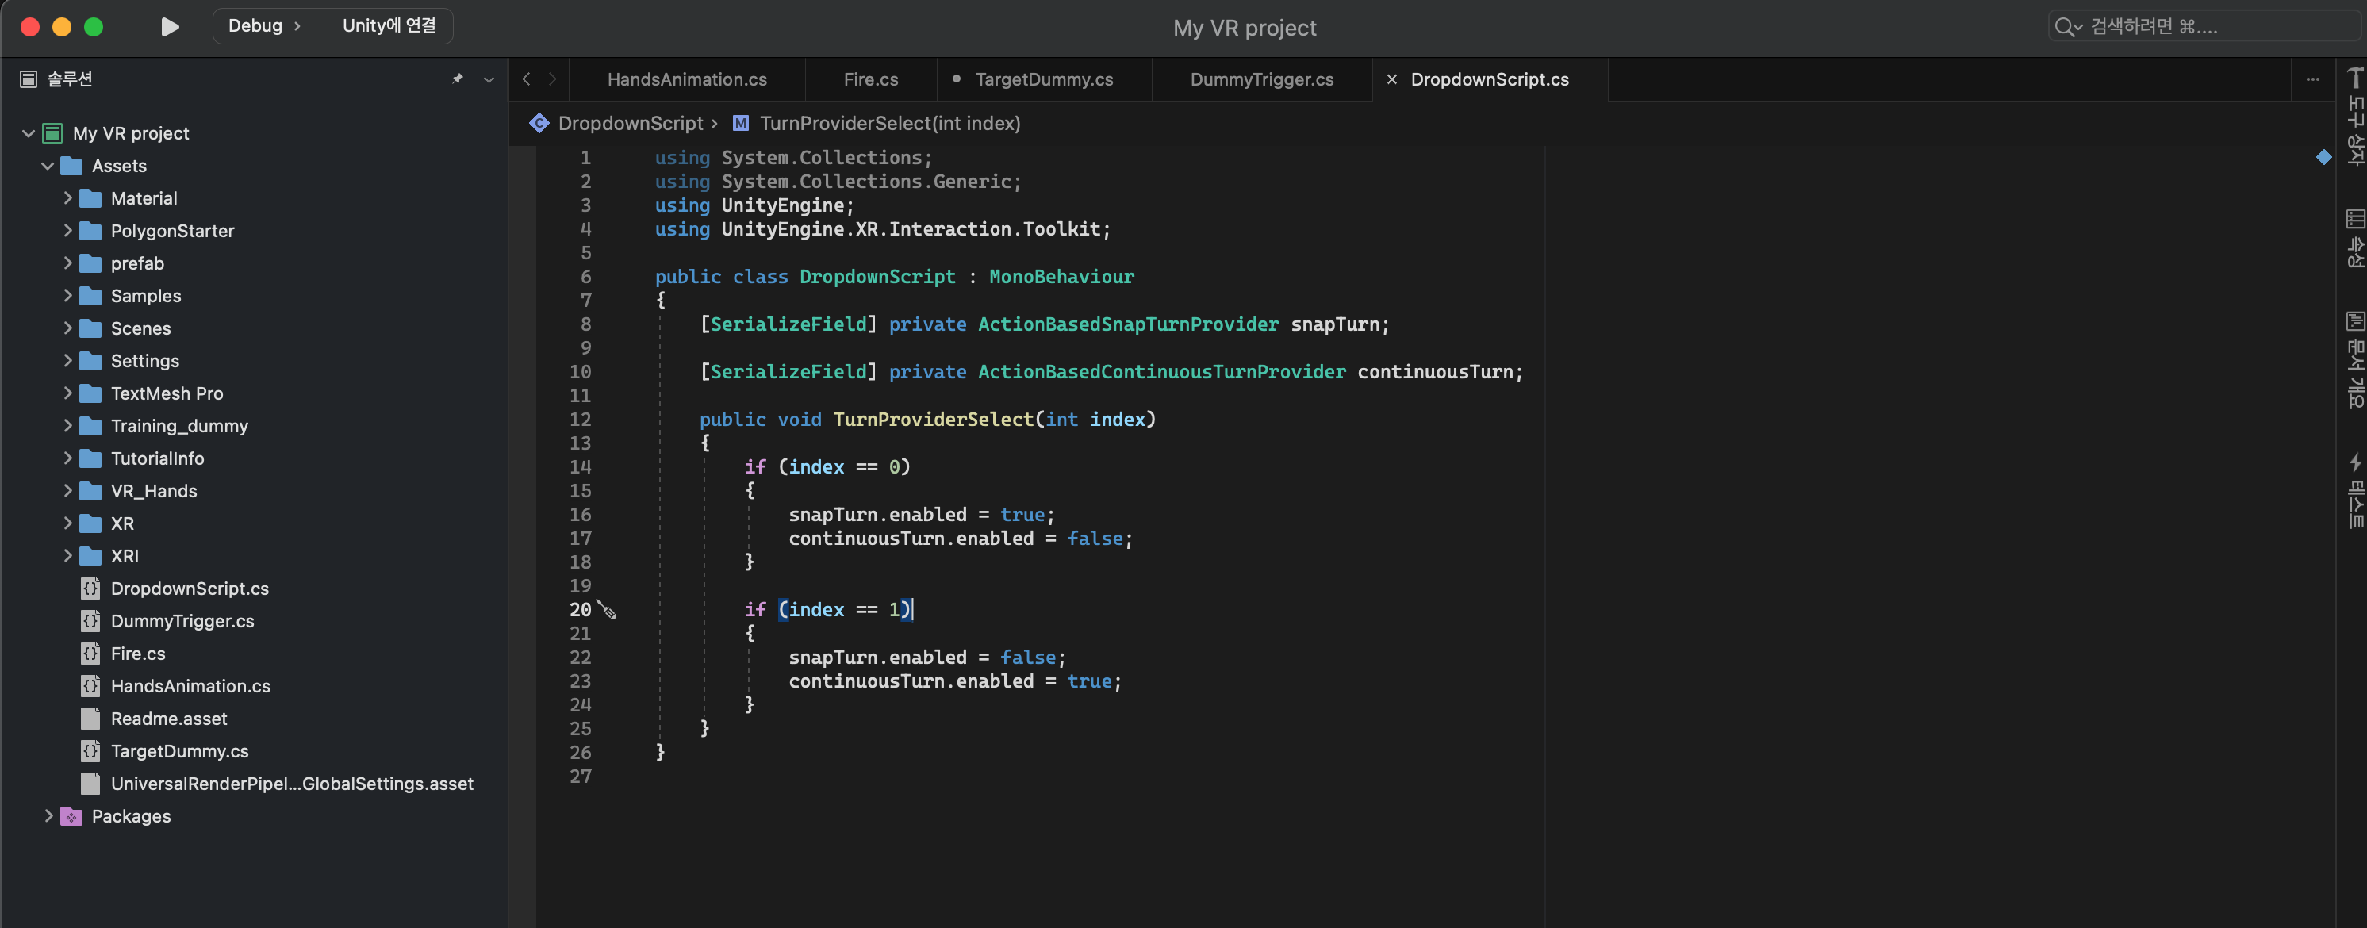Open the Toolbox side panel
This screenshot has height=928, width=2367.
pyautogui.click(x=2354, y=116)
